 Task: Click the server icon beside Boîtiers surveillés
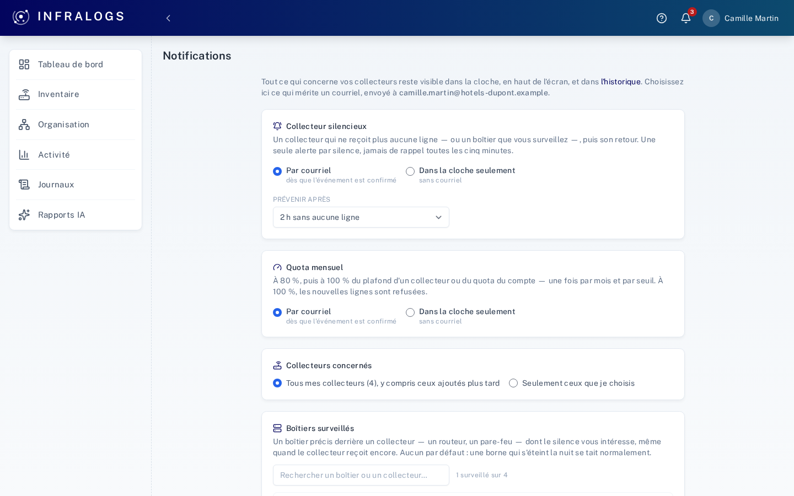(x=277, y=428)
